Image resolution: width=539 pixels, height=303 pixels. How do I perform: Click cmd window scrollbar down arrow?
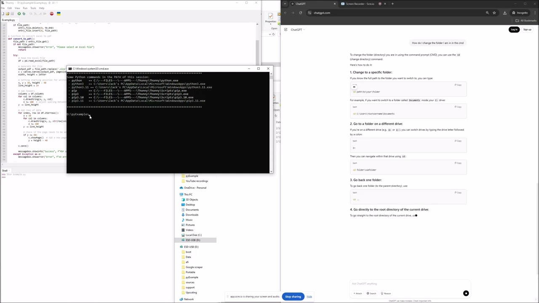pyautogui.click(x=271, y=171)
